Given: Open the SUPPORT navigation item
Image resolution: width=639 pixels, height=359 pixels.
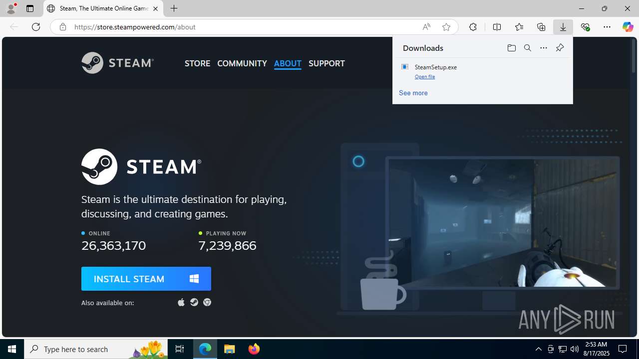Looking at the screenshot, I should (x=326, y=63).
